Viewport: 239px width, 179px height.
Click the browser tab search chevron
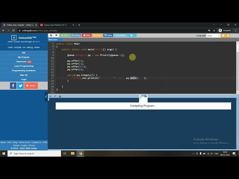pyautogui.click(x=214, y=25)
